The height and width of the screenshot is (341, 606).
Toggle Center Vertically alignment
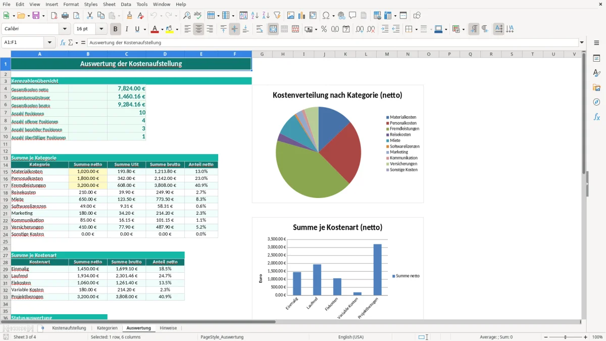click(234, 29)
